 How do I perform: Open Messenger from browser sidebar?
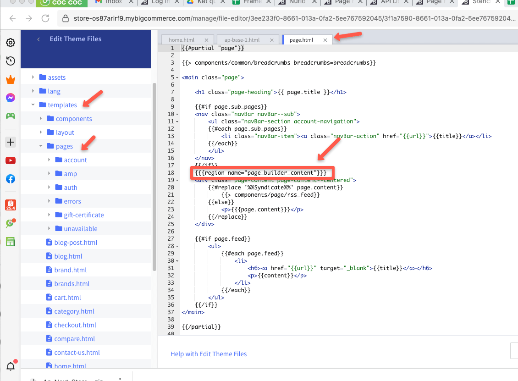(11, 98)
